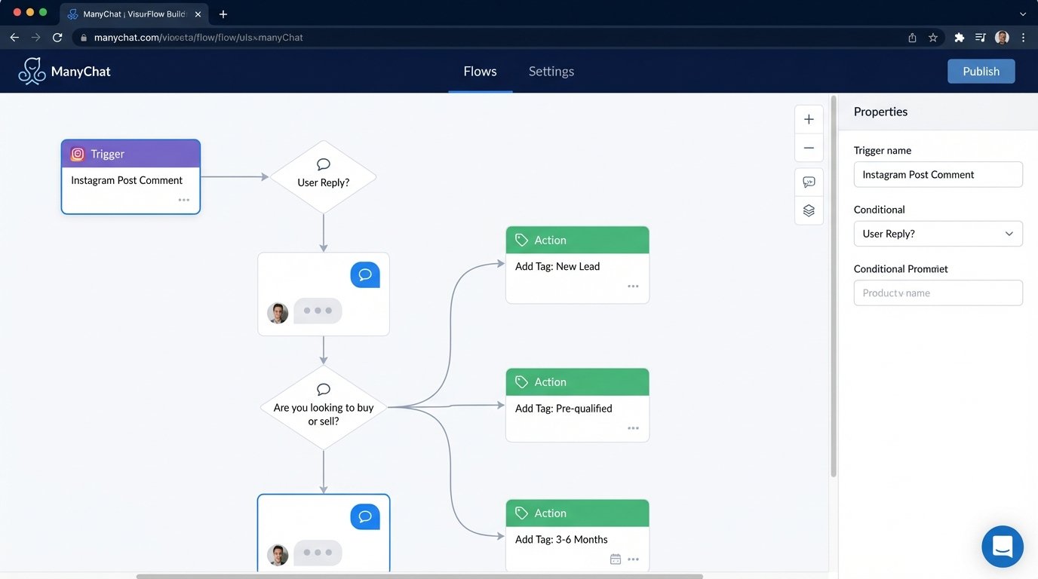Open the User Reply? conditional dropdown
The height and width of the screenshot is (579, 1038).
click(938, 234)
